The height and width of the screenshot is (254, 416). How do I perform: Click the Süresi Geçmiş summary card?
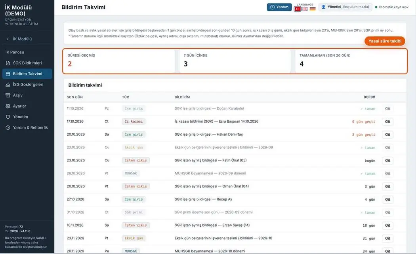coord(119,61)
